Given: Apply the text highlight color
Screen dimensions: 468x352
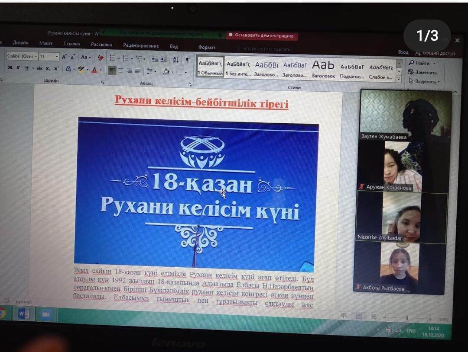Looking at the screenshot, I should pos(81,69).
